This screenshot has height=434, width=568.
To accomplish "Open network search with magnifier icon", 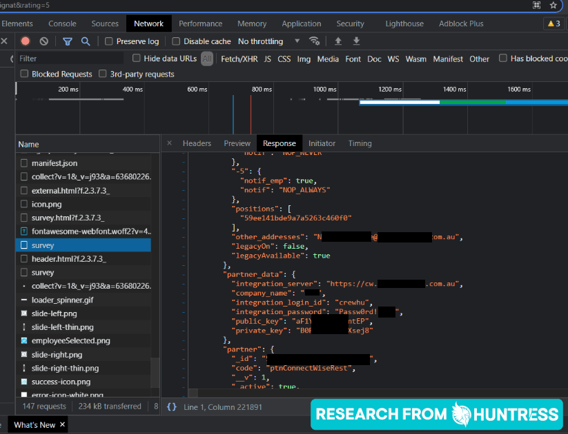I will coord(86,41).
